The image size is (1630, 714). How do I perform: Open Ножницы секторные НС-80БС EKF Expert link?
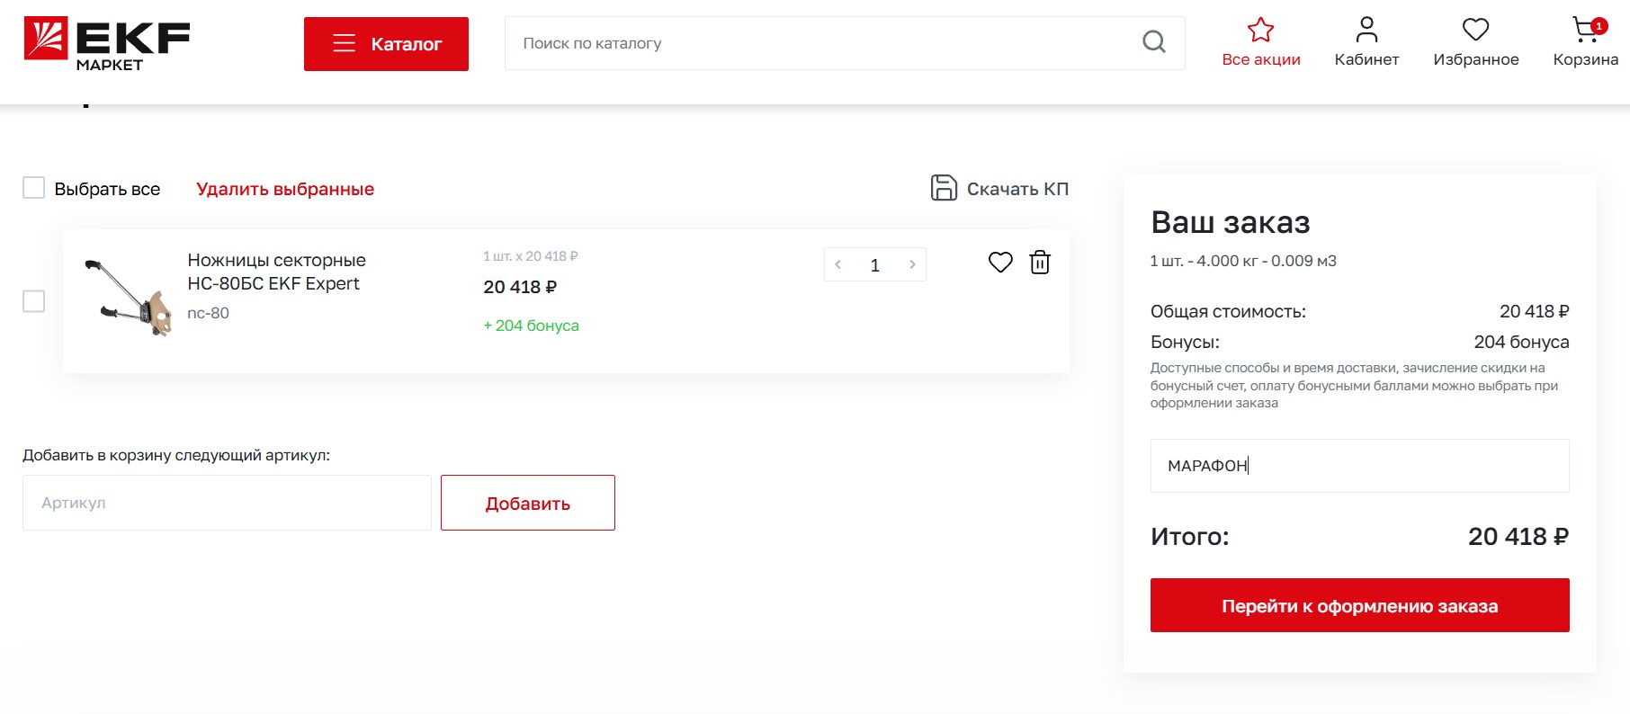[276, 272]
